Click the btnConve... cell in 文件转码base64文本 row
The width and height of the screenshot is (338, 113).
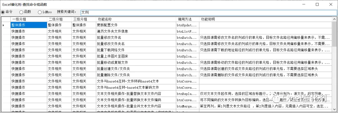point(187,81)
